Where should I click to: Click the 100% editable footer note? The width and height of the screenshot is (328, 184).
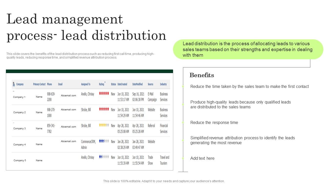click(164, 181)
